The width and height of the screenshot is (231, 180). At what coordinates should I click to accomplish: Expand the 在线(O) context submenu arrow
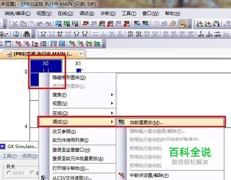point(112,113)
